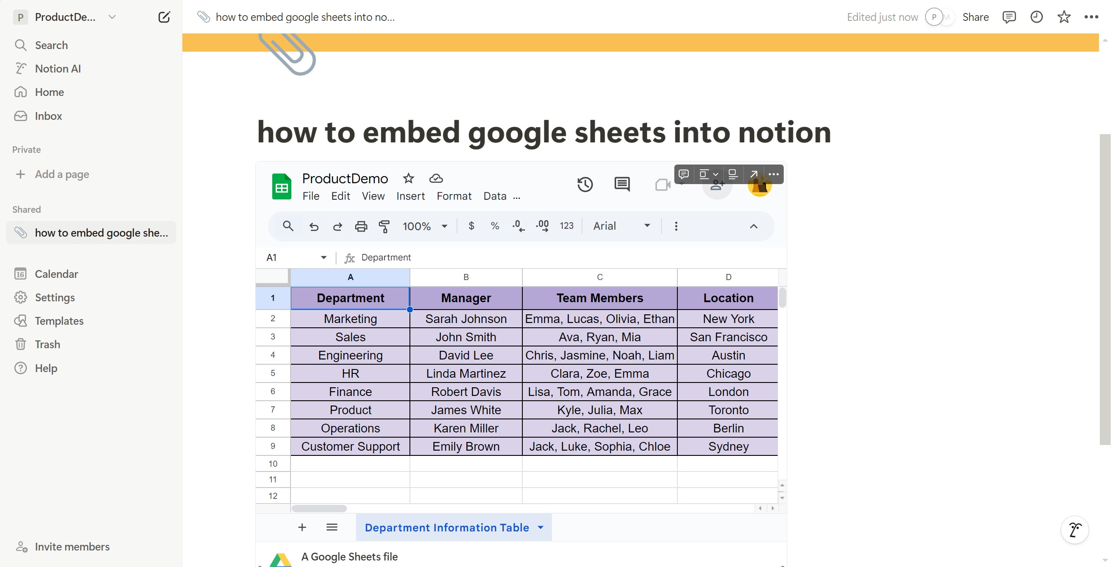
Task: Increase decimal places
Action: (542, 226)
